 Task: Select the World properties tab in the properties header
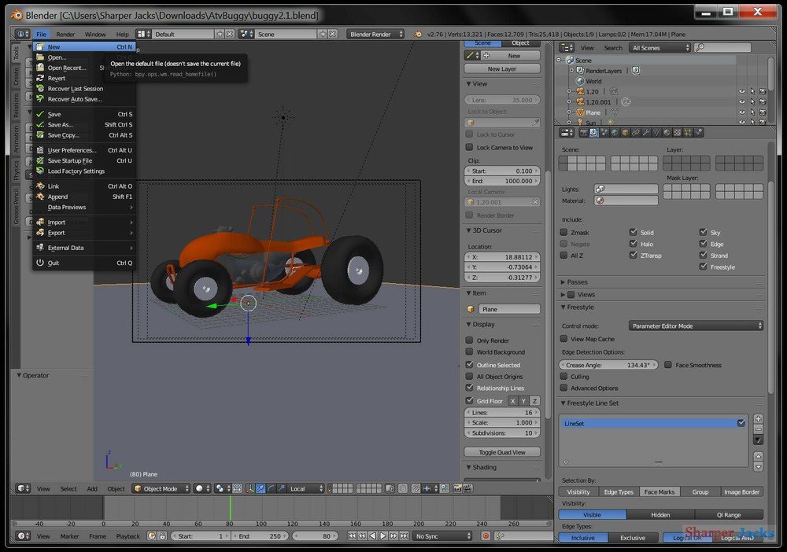616,131
